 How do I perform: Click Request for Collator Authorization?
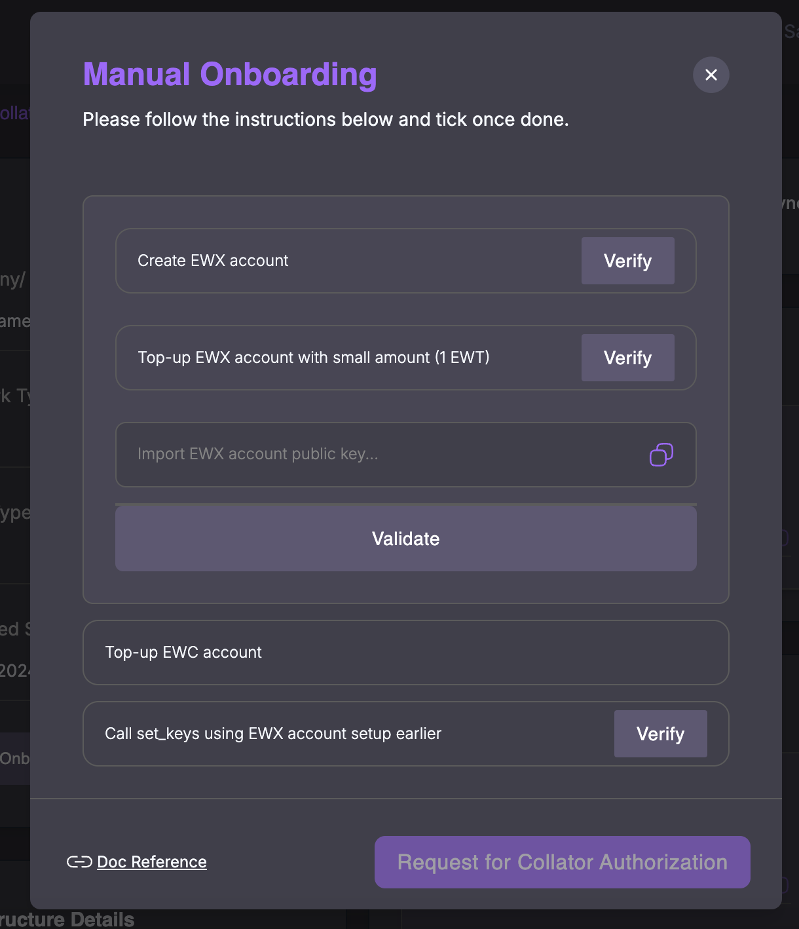(562, 862)
